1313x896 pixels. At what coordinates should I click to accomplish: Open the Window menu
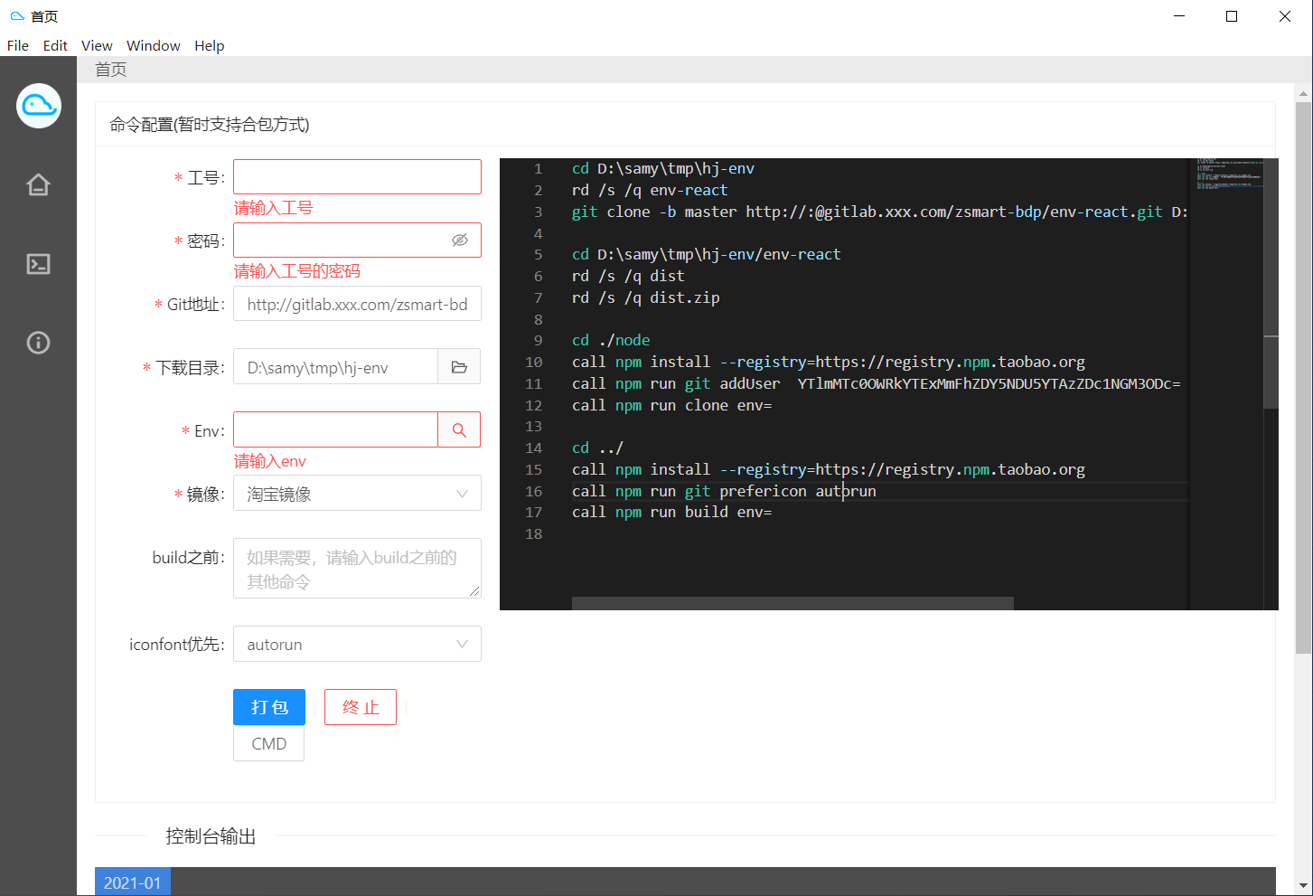154,45
